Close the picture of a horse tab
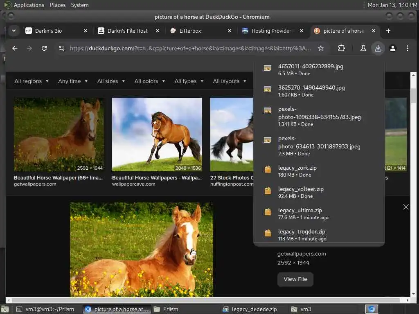The image size is (419, 314). 374,31
